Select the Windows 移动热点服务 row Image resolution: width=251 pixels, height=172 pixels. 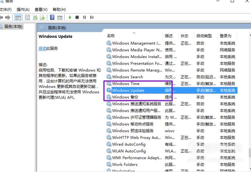click(x=172, y=124)
